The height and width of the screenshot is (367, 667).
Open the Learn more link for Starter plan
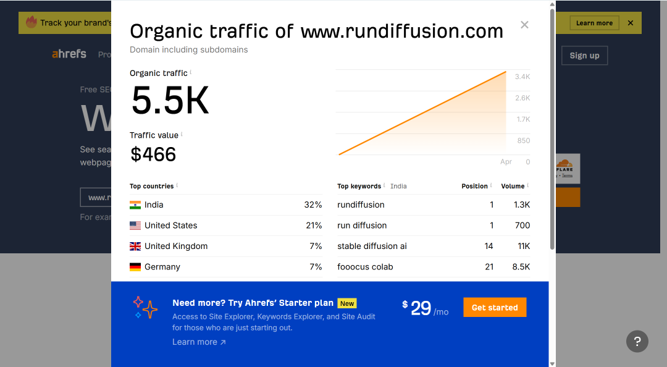coord(199,342)
